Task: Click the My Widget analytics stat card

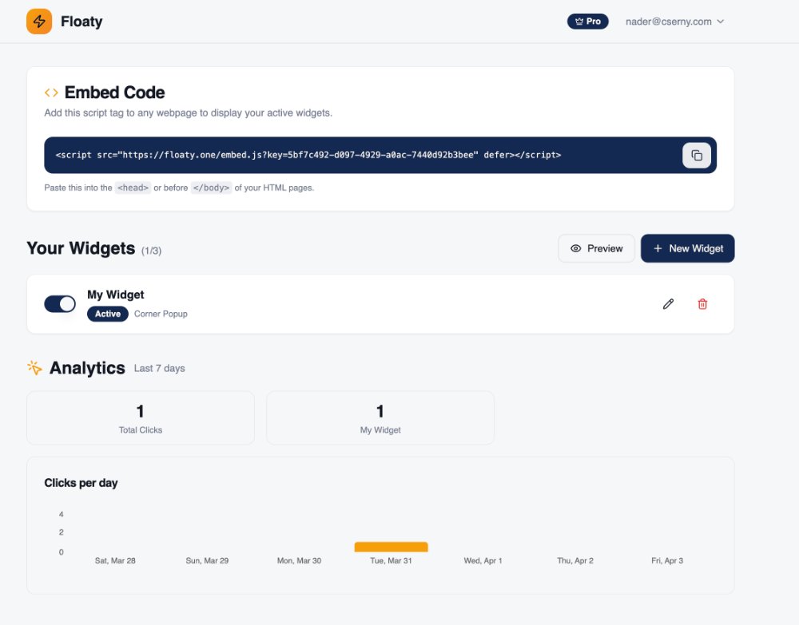Action: [x=380, y=417]
